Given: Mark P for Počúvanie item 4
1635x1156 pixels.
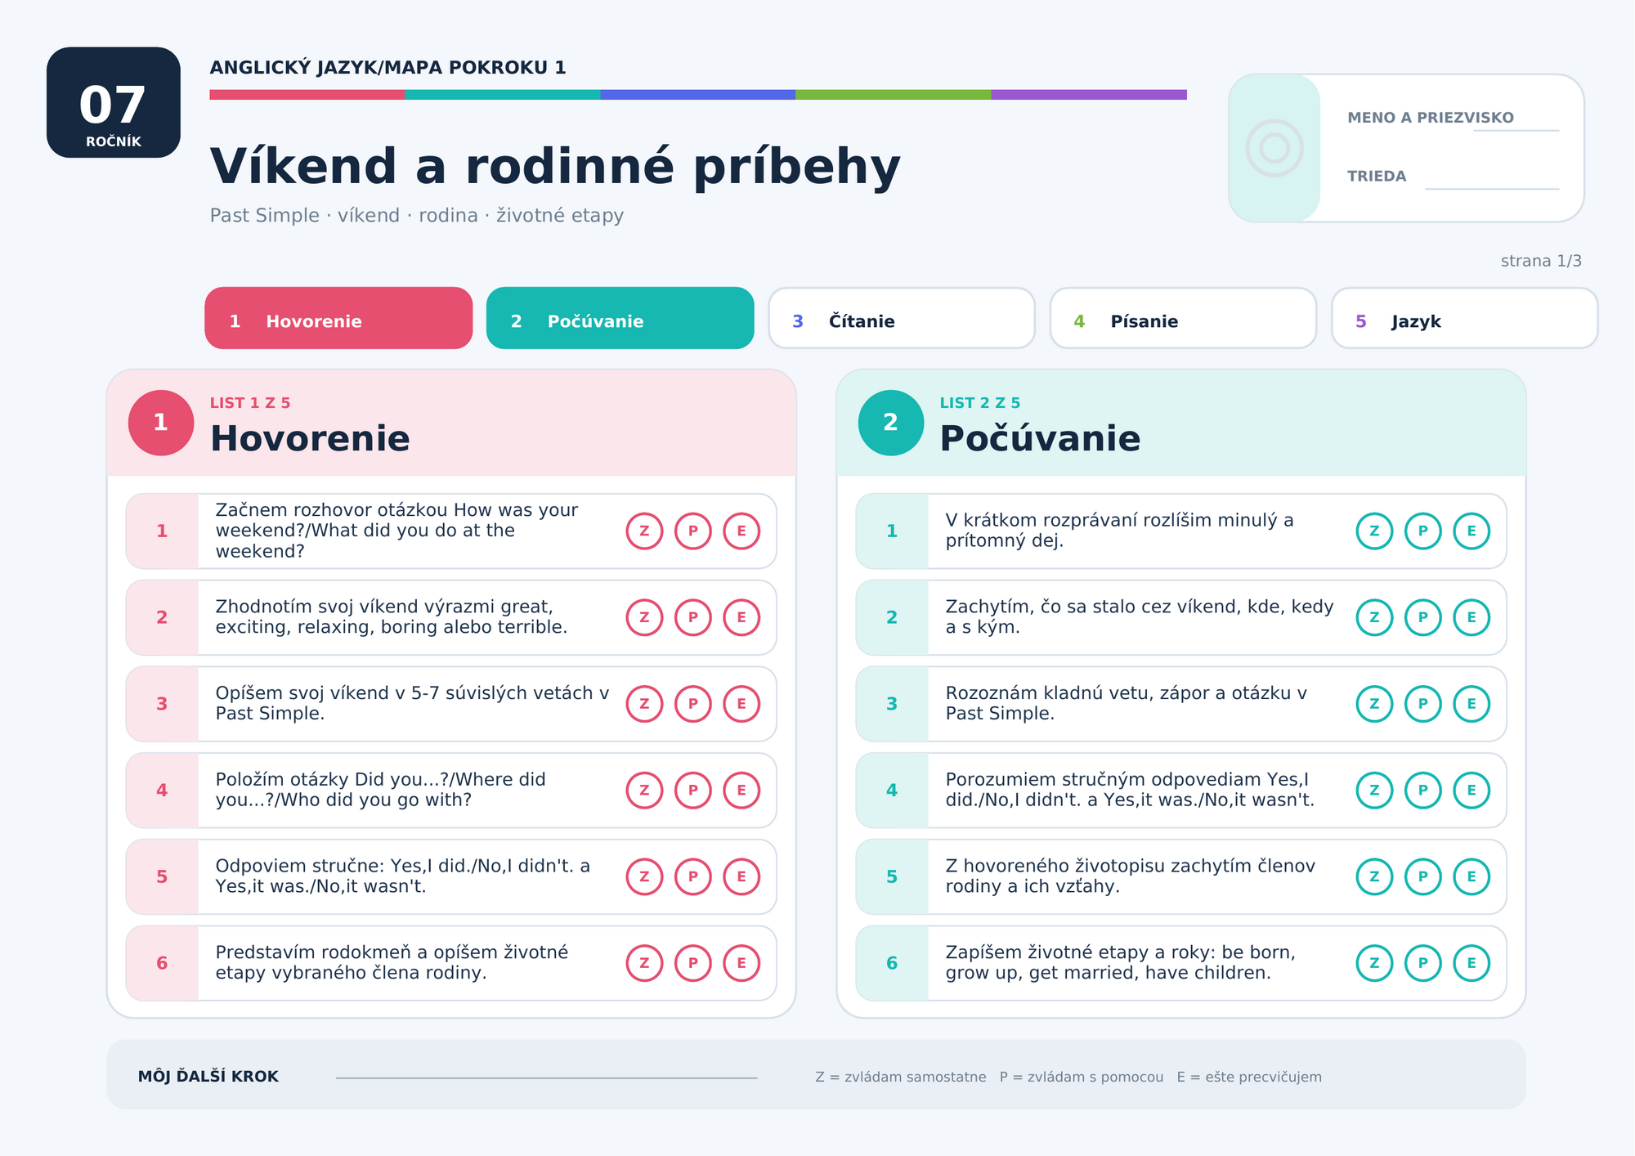Looking at the screenshot, I should [x=1423, y=791].
